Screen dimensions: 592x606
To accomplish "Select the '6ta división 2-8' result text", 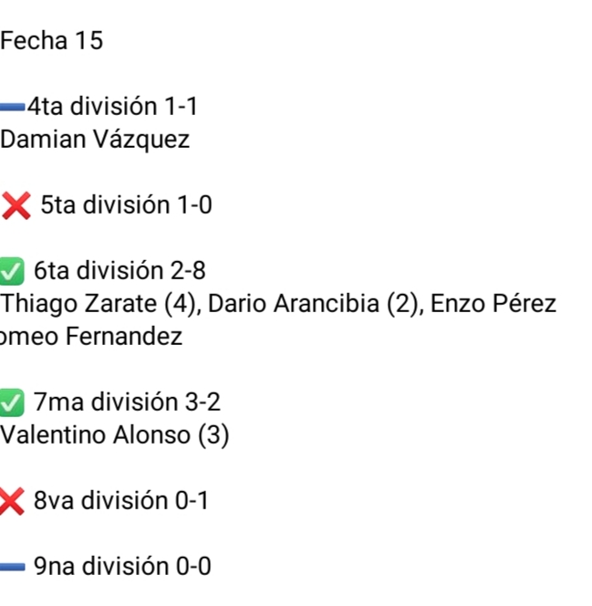I will (119, 271).
